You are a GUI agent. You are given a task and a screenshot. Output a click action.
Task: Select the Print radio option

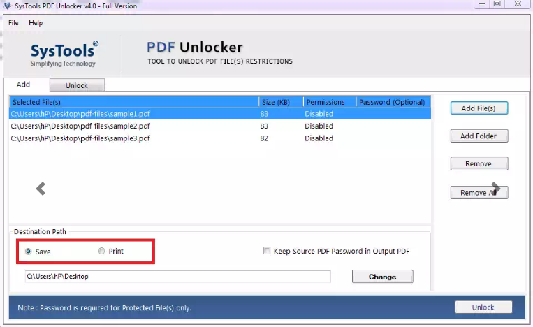[x=101, y=251]
